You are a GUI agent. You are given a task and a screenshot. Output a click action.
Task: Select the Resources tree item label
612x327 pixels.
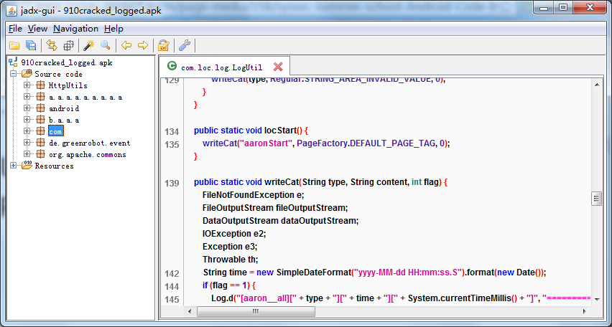(x=55, y=166)
